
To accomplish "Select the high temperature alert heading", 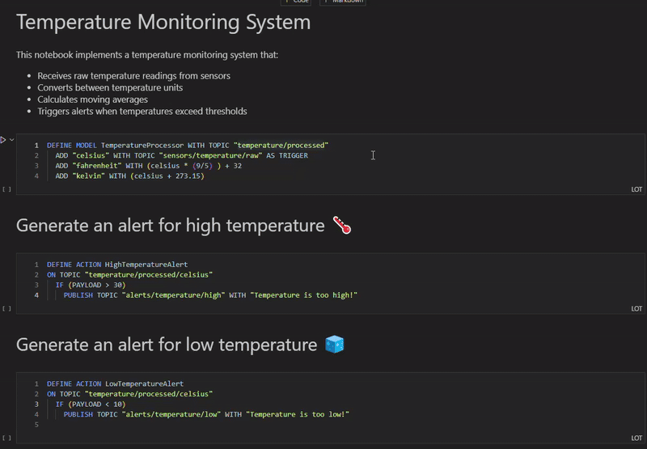I will [x=170, y=226].
